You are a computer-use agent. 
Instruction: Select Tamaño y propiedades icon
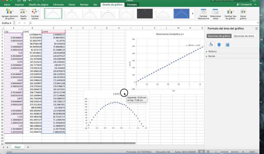[x=227, y=45]
